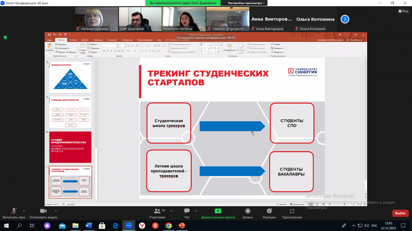Select slide 10 thumbnail Студия предпринимательства
This screenshot has width=412, height=231.
tap(70, 147)
